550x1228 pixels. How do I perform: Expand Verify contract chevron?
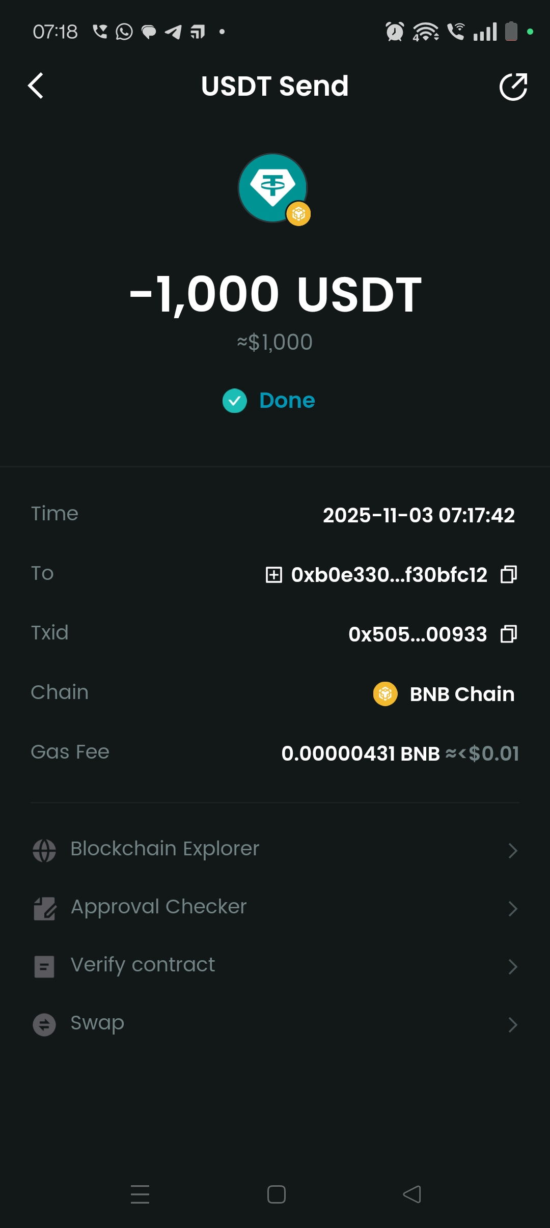click(512, 966)
